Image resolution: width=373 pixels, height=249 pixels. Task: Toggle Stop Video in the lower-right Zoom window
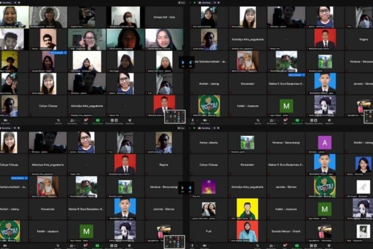205,246
